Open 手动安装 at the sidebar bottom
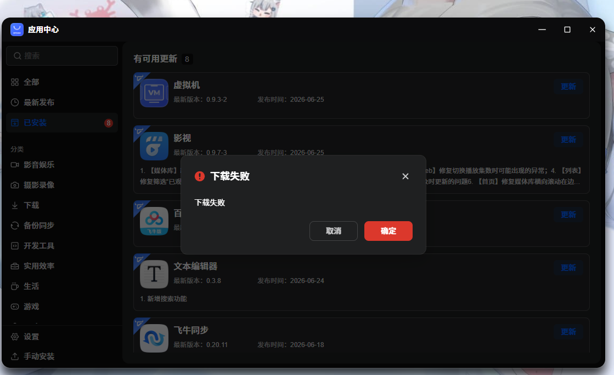The width and height of the screenshot is (614, 375). click(62, 356)
